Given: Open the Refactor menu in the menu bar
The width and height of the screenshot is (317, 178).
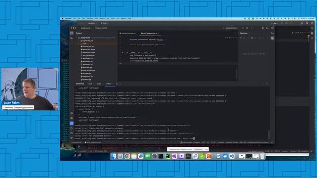Looking at the screenshot, I should [103, 19].
